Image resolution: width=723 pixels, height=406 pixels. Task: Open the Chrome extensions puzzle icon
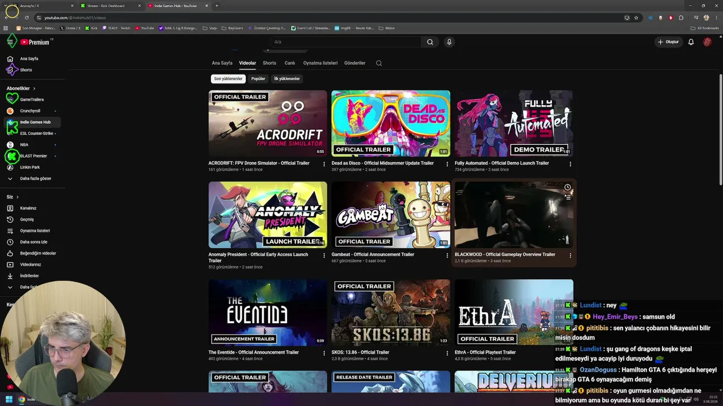click(x=681, y=17)
